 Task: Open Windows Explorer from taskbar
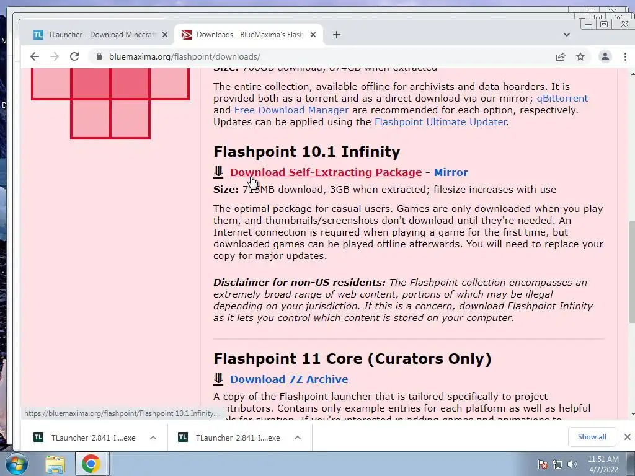click(x=55, y=464)
